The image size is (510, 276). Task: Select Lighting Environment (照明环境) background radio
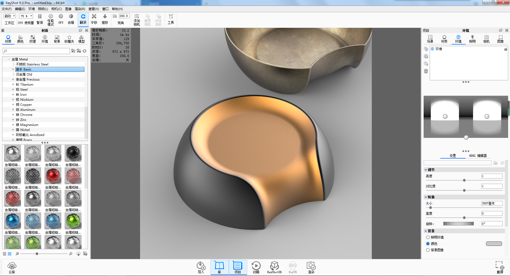428,237
